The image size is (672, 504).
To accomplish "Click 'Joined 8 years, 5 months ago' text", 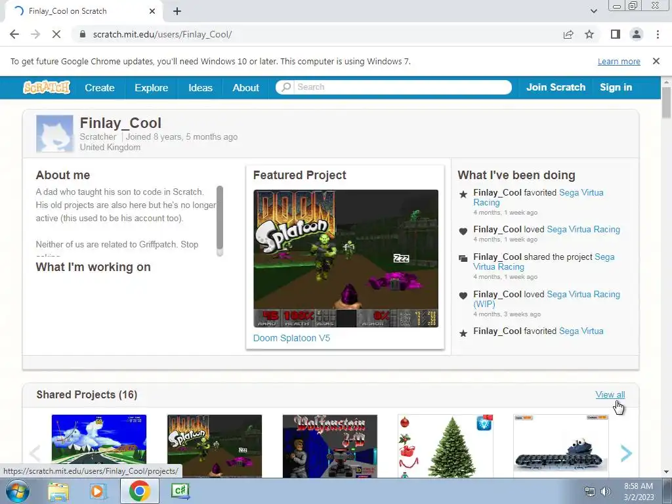I will 182,136.
